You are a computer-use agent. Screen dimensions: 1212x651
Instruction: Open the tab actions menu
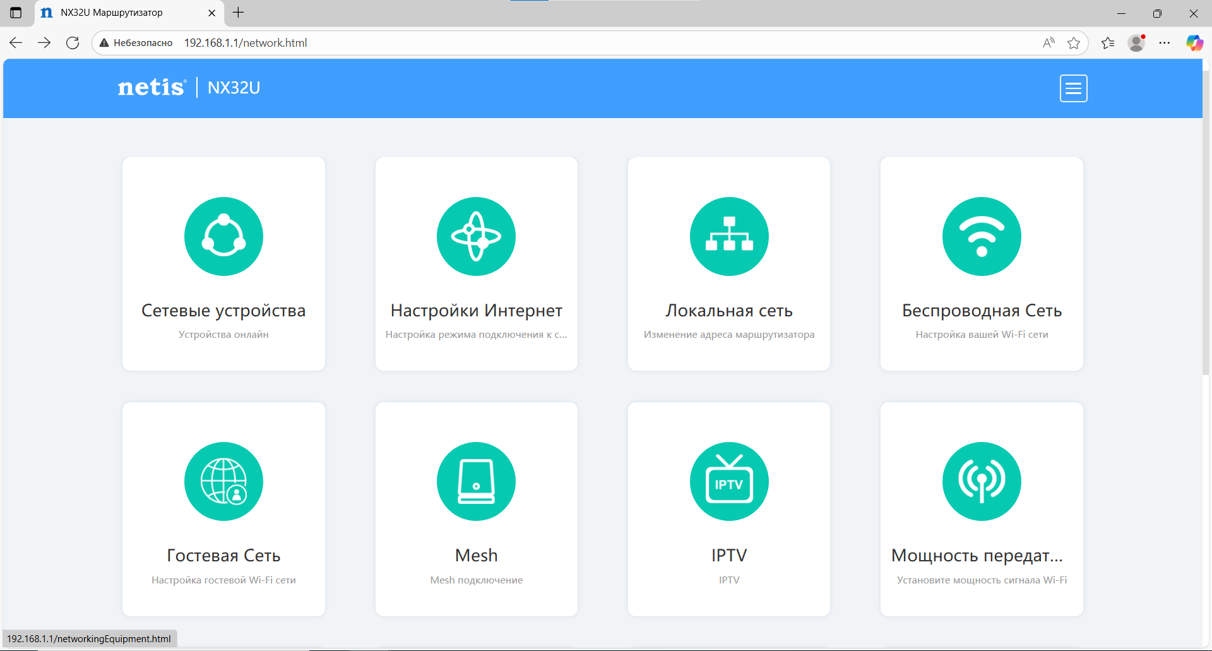[16, 13]
